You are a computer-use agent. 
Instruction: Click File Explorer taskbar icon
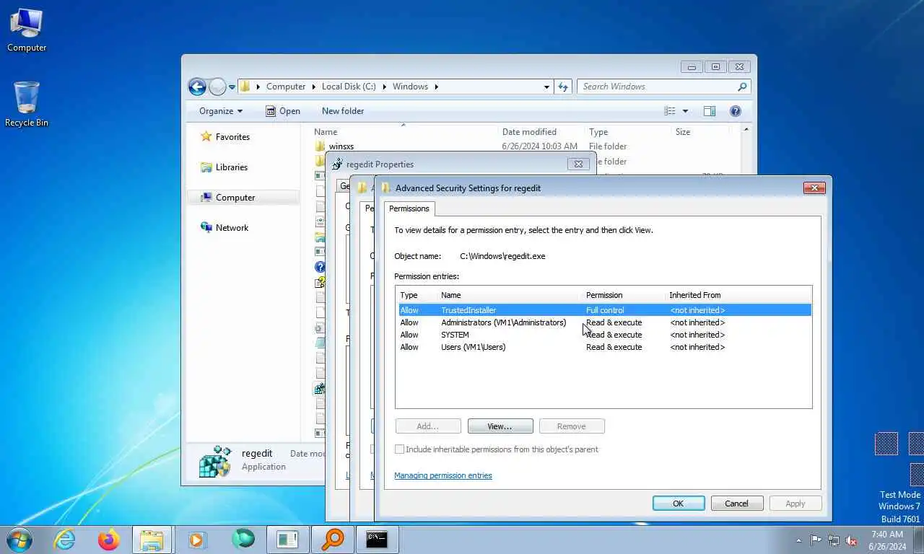[x=152, y=540]
